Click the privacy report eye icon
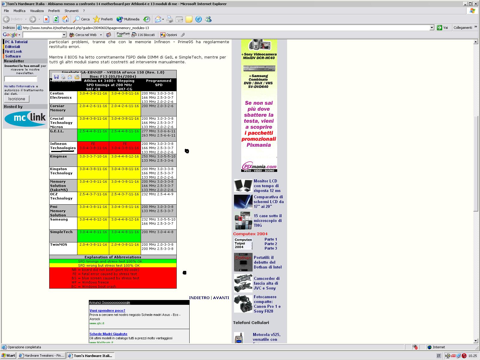The height and width of the screenshot is (360, 480). pos(415,347)
